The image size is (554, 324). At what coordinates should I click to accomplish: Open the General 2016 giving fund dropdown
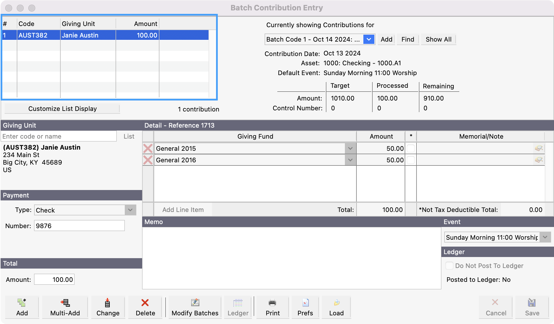[350, 160]
